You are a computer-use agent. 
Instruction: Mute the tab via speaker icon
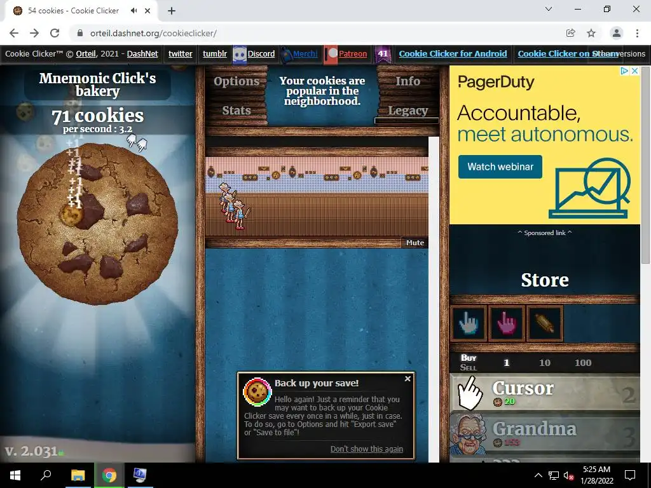tap(134, 11)
